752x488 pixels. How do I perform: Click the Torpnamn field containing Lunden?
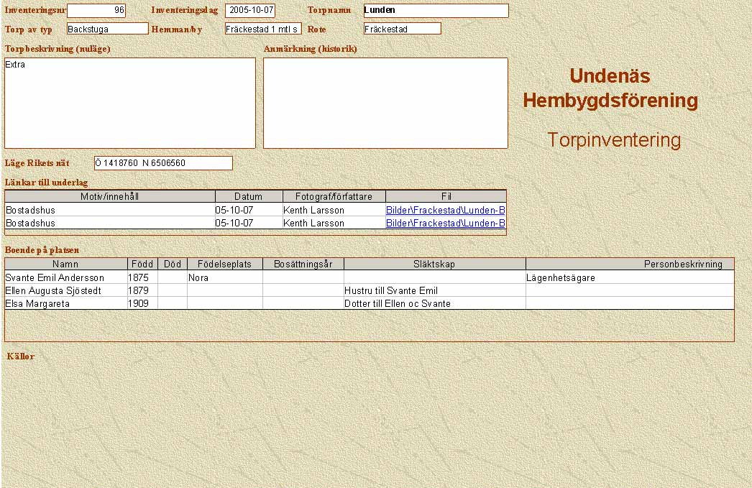[436, 11]
